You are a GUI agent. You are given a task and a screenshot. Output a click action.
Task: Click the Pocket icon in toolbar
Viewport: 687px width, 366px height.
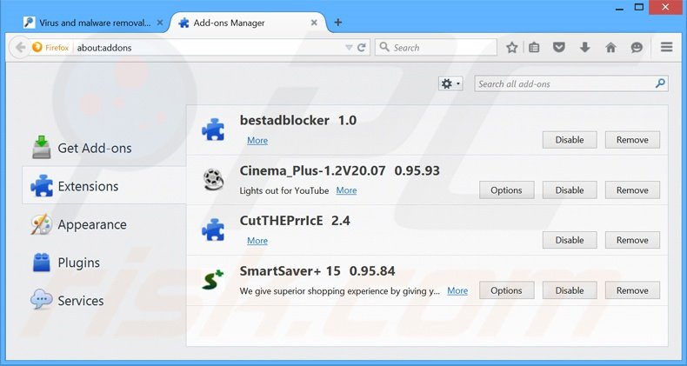coord(560,48)
